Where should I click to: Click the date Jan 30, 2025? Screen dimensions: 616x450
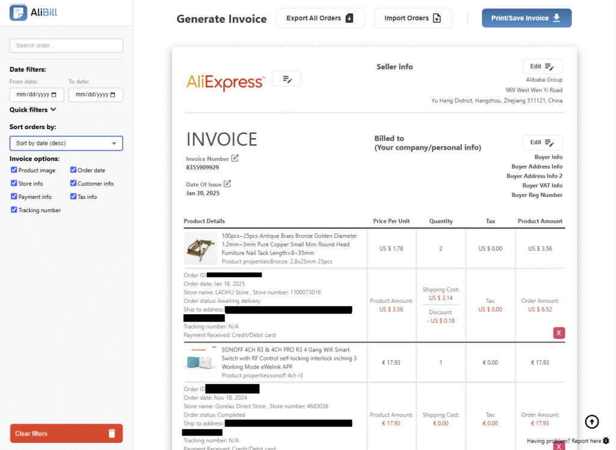(x=203, y=193)
